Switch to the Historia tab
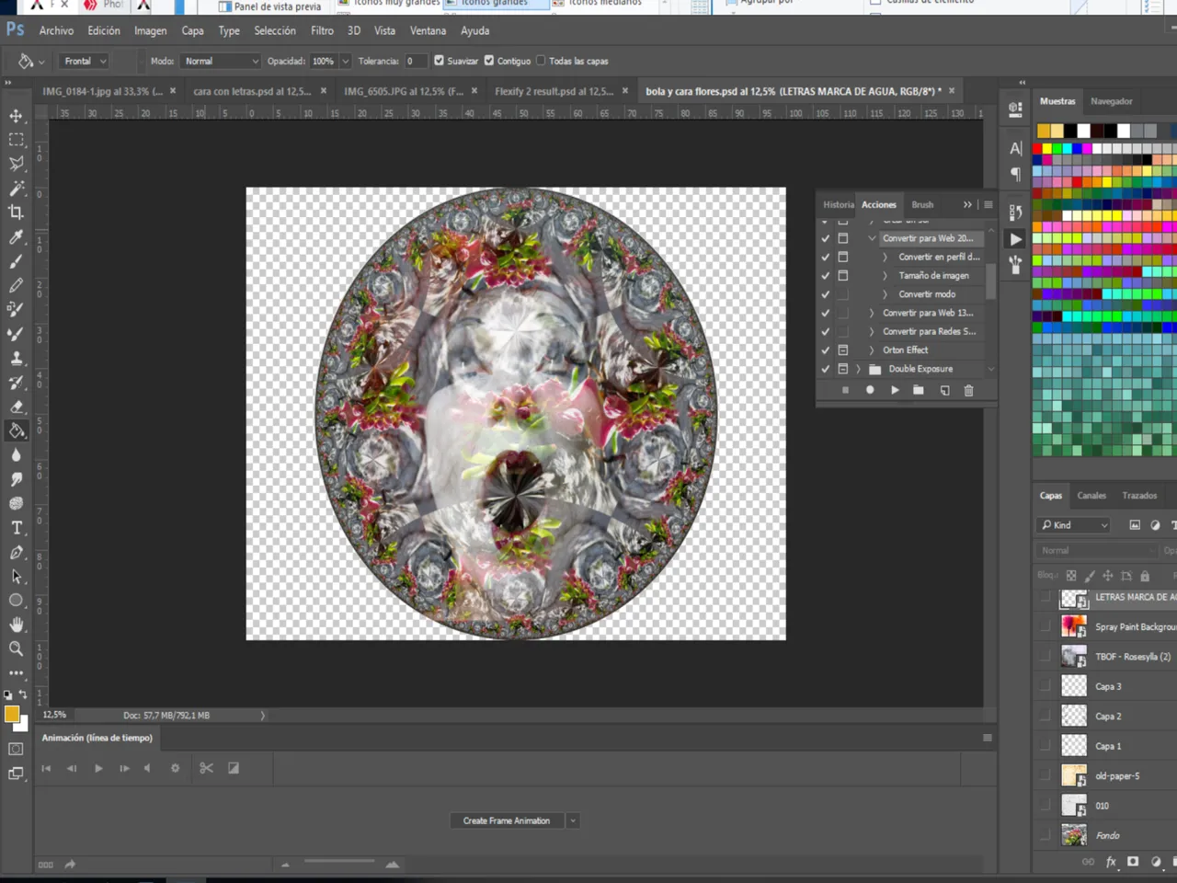Screen dimensions: 1177x883 click(x=838, y=204)
